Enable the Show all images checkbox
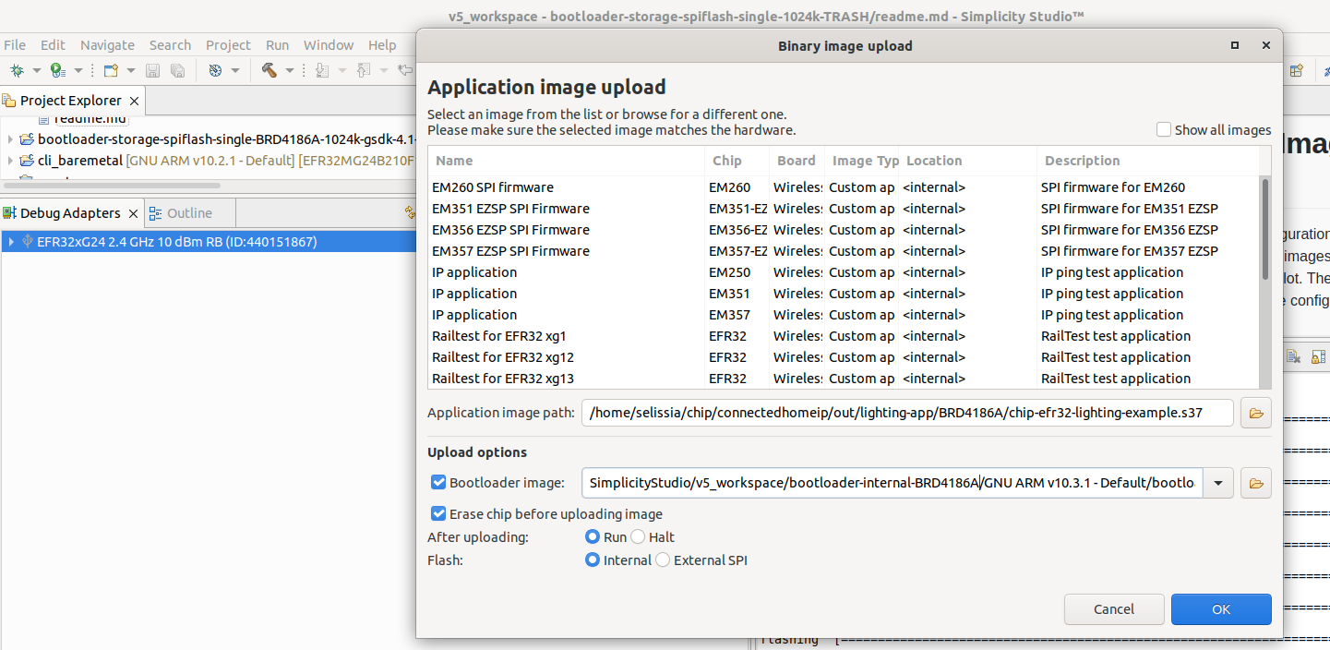Viewport: 1330px width, 650px height. 1164,130
